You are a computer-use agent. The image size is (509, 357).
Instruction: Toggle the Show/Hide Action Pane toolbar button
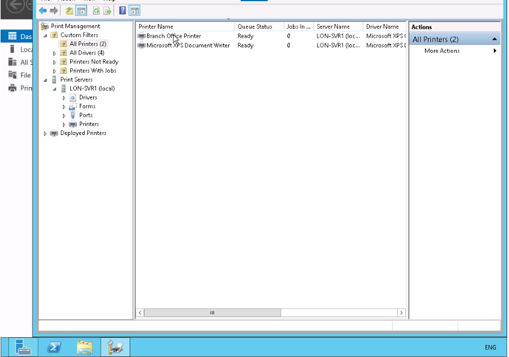pyautogui.click(x=134, y=11)
